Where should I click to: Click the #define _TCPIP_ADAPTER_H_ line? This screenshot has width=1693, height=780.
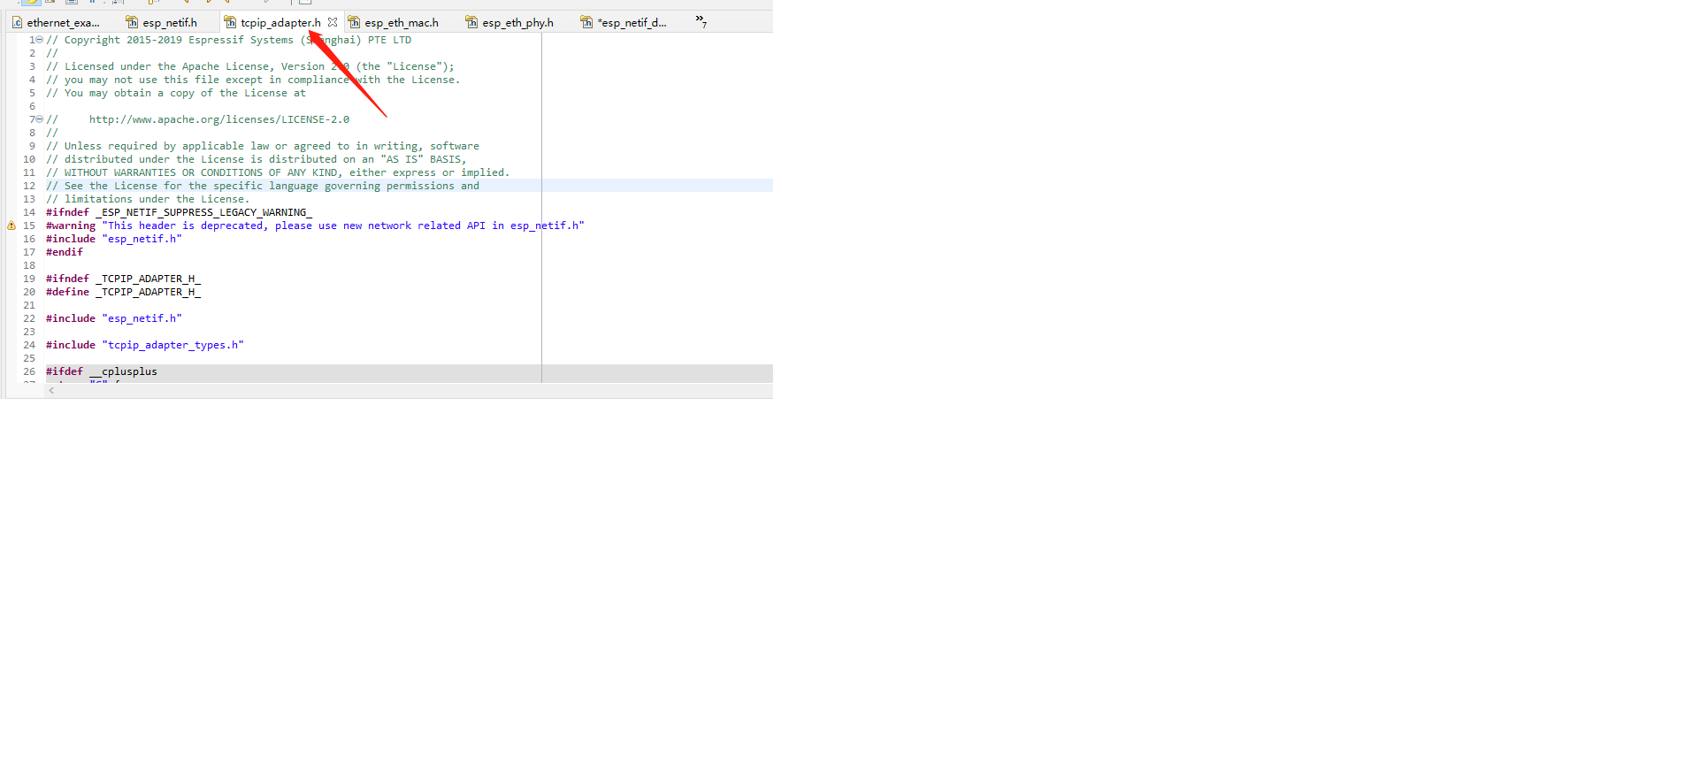[124, 292]
